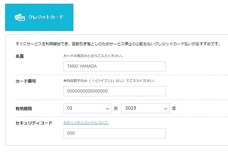Open the expiry year dropdown showing 2025
Image resolution: width=228 pixels, height=152 pixels.
(x=146, y=108)
